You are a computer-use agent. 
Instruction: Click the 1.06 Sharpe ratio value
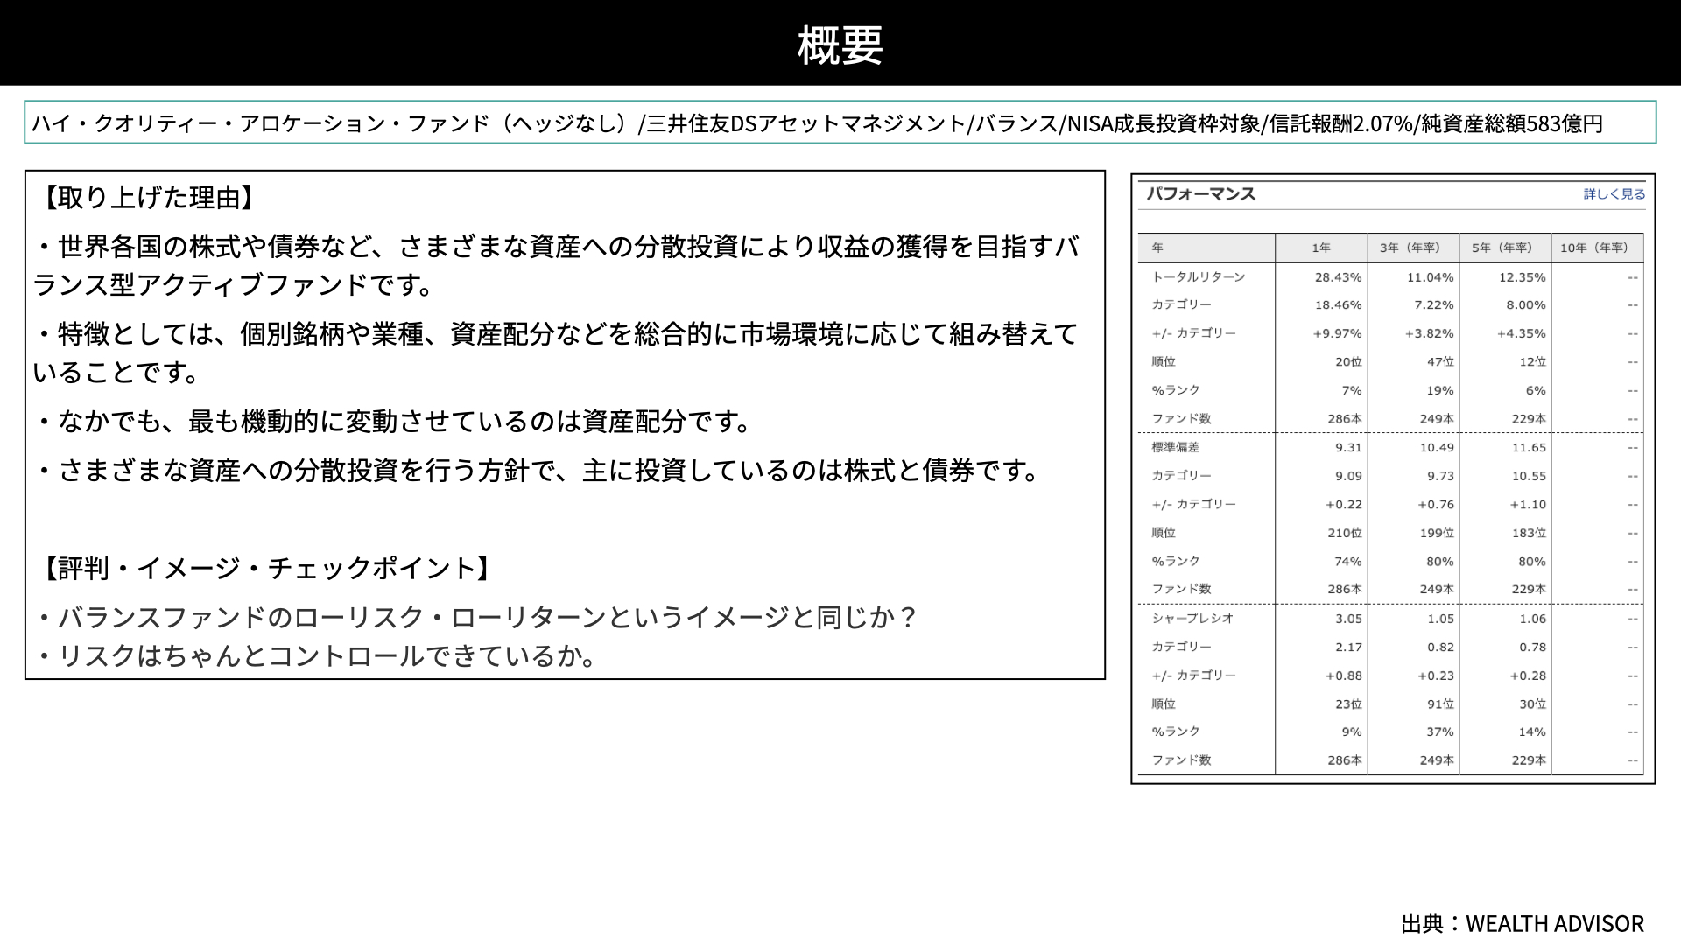tap(1532, 619)
